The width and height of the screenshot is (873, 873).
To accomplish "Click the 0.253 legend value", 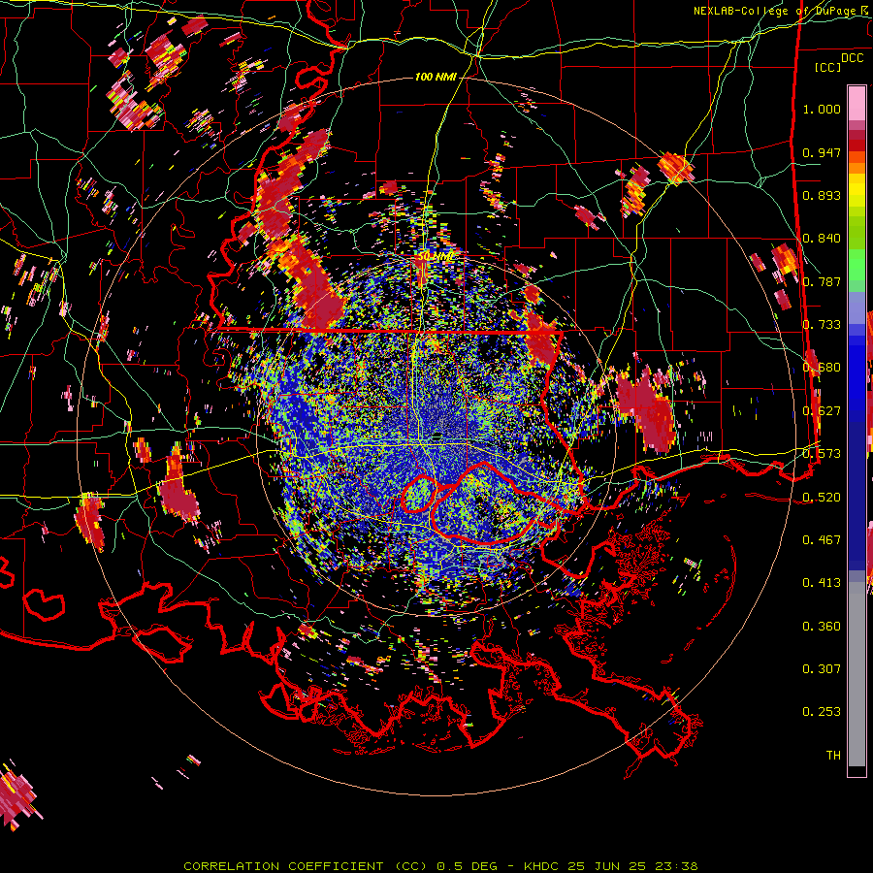I will click(822, 712).
